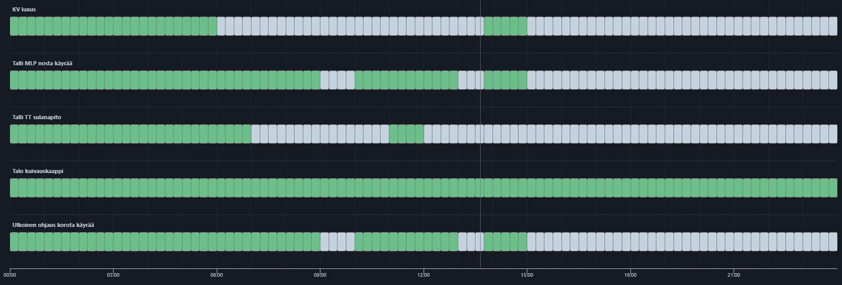Toggle Ulkoinen ohjaus grey slot at 13:00
The height and width of the screenshot is (285, 842).
tap(462, 241)
